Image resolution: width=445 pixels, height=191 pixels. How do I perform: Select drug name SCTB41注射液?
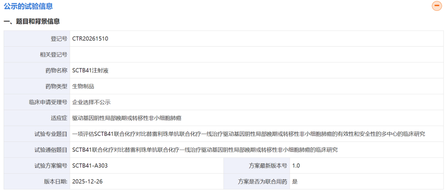point(90,71)
